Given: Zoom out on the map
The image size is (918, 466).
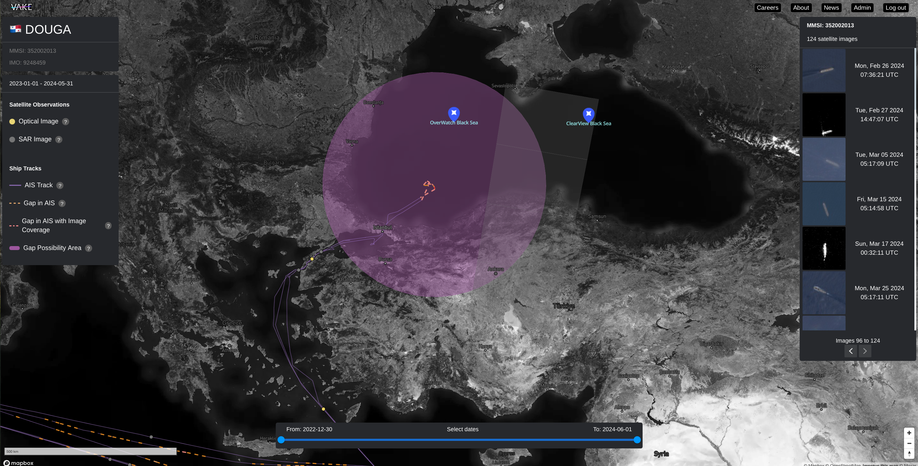Looking at the screenshot, I should [909, 443].
